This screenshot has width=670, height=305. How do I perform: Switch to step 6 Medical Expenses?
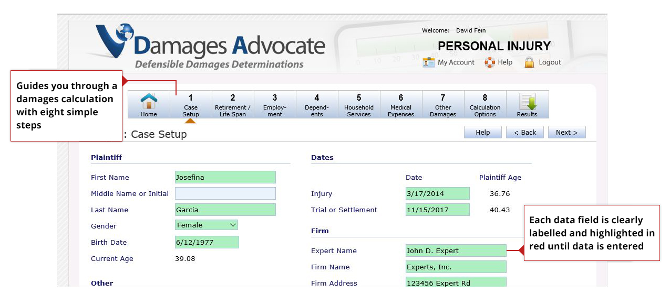(x=401, y=104)
